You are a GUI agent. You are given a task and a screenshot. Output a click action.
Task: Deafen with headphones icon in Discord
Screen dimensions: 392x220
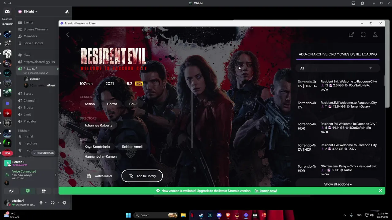click(53, 203)
